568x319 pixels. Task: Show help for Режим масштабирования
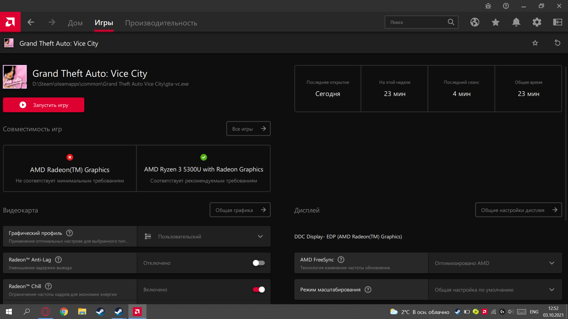pyautogui.click(x=368, y=290)
